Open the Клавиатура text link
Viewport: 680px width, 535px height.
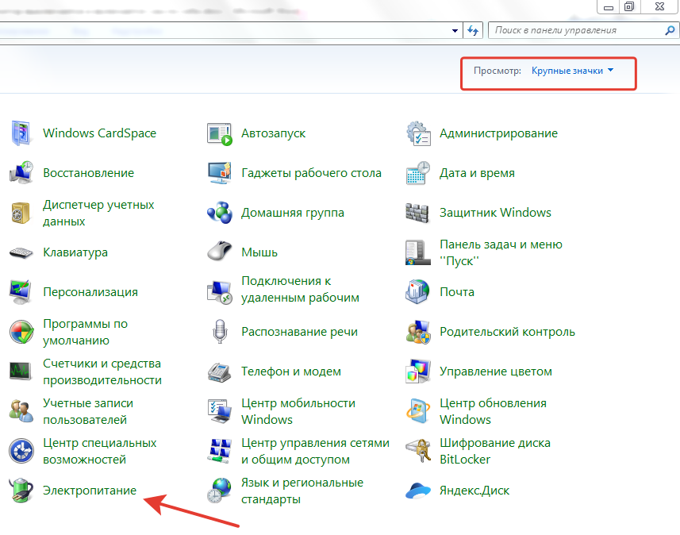(x=75, y=252)
